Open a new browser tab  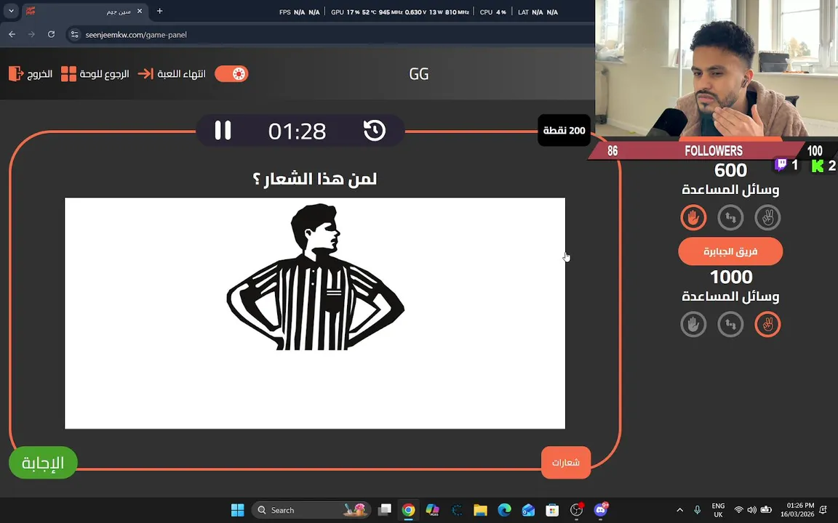pyautogui.click(x=159, y=11)
